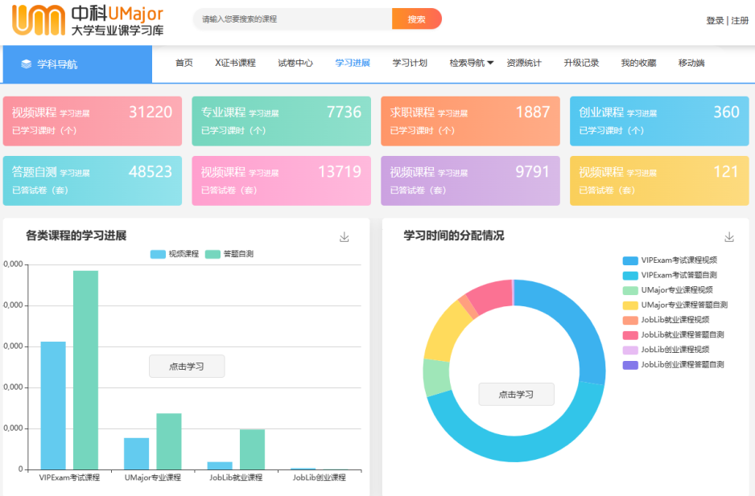Go to the 首页 tab
Screen dimensions: 755x496
(184, 64)
